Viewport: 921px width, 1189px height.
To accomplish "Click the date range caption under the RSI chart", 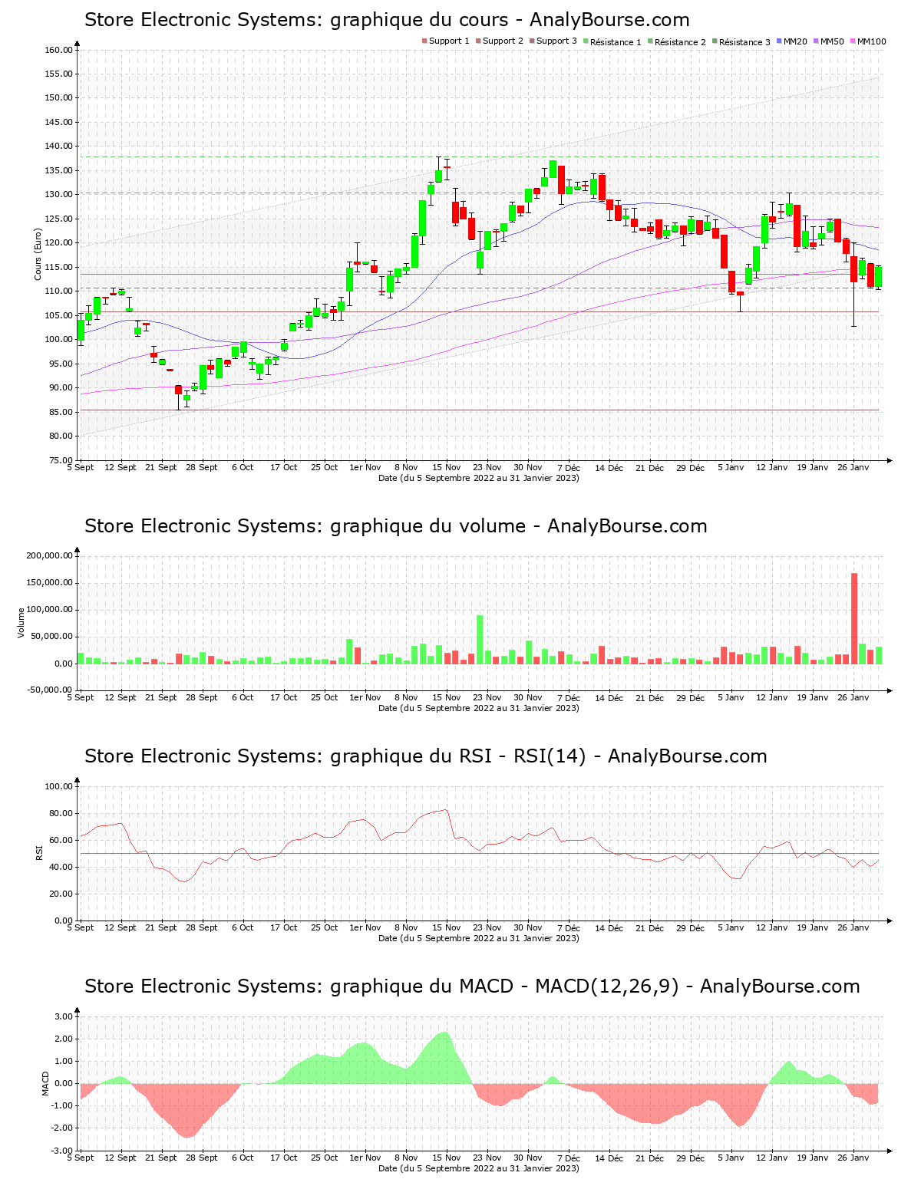I will pyautogui.click(x=479, y=938).
